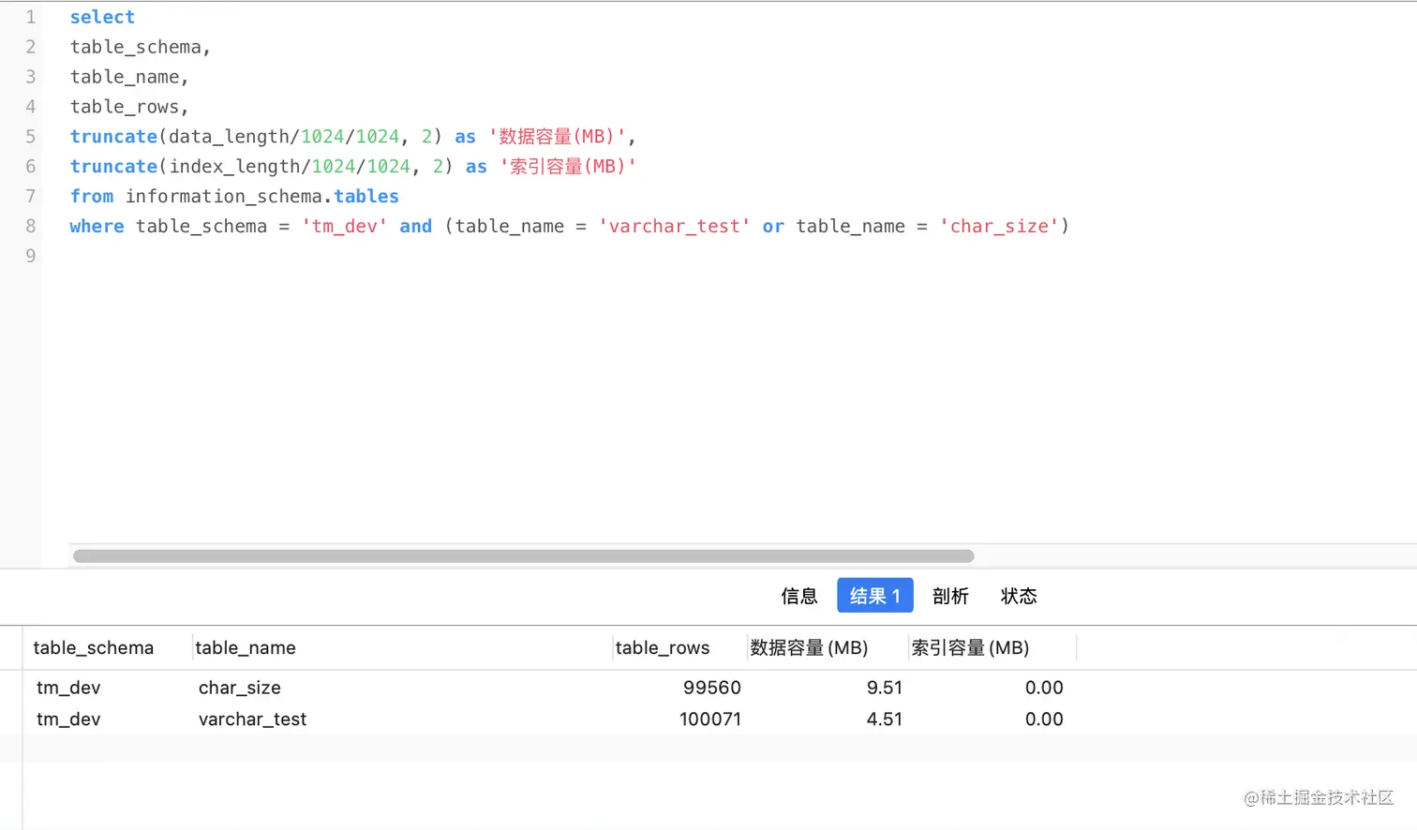Click the 4.51 data size cell
Image resolution: width=1417 pixels, height=830 pixels.
coord(885,719)
